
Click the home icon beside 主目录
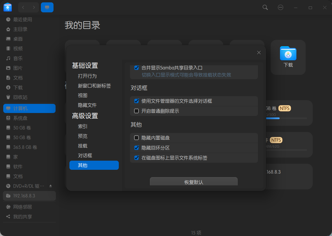[8, 29]
